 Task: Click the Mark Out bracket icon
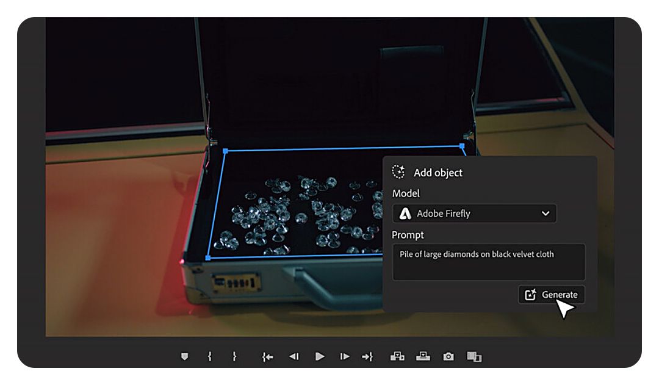click(x=234, y=356)
